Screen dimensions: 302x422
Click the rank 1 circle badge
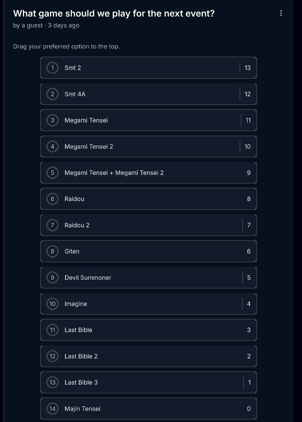click(52, 68)
